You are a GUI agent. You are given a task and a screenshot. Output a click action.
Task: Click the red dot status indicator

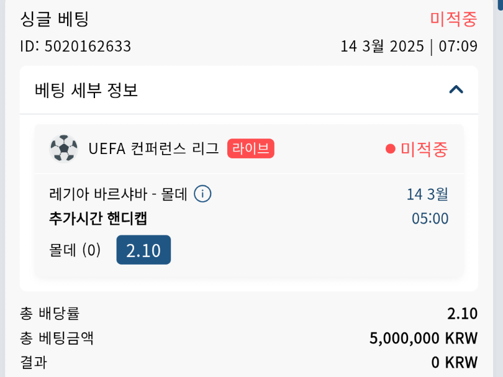(390, 149)
